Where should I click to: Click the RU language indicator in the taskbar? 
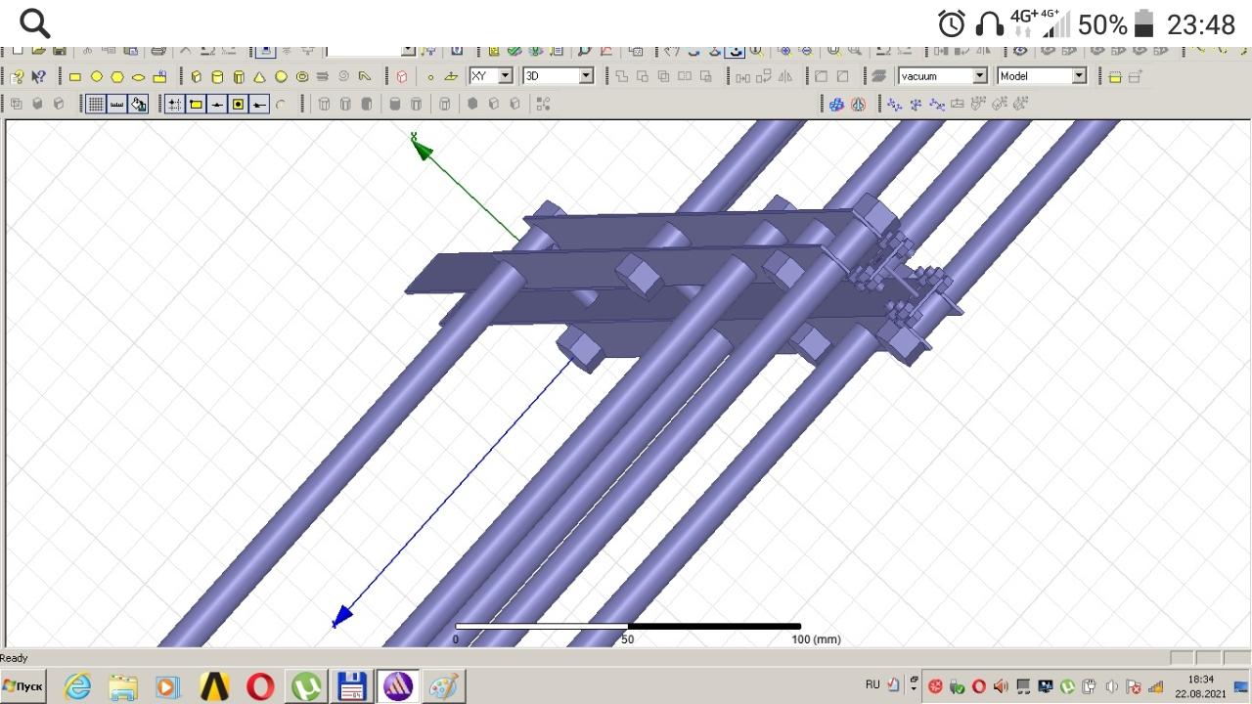pyautogui.click(x=872, y=684)
